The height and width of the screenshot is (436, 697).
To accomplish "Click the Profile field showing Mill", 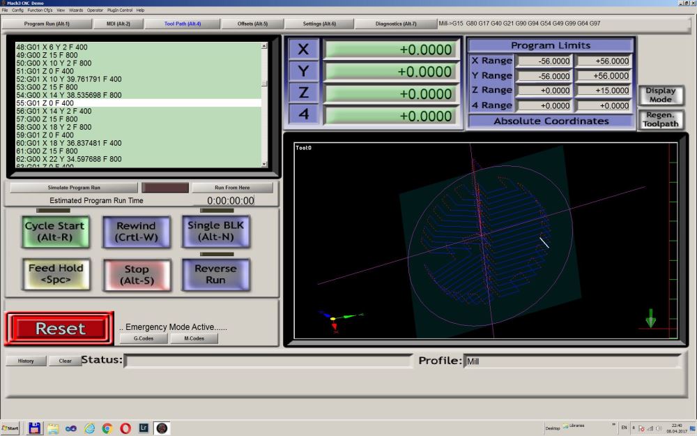I will (x=572, y=361).
